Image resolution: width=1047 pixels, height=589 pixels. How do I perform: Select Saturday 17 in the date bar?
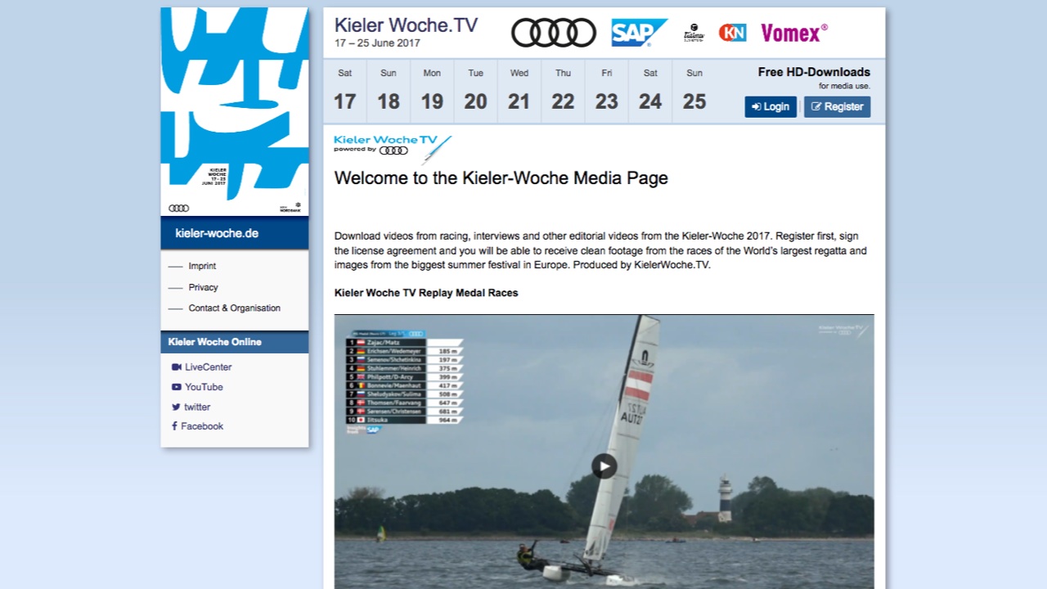point(345,91)
